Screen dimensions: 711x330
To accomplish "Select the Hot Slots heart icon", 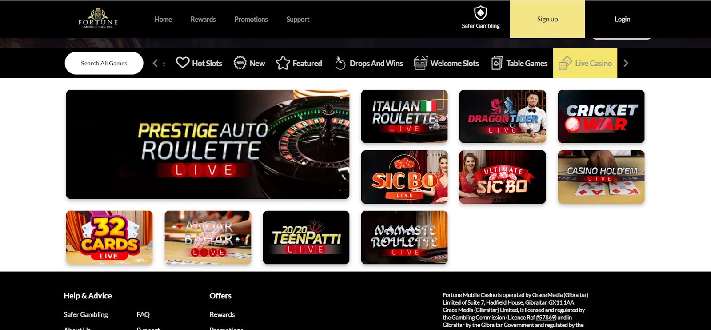I will point(182,63).
